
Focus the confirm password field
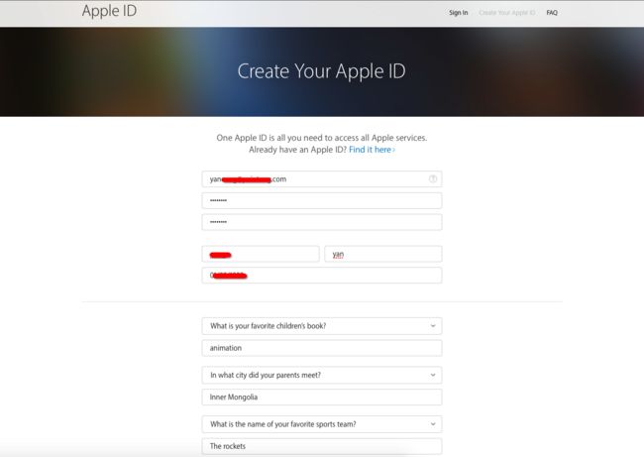(x=322, y=222)
